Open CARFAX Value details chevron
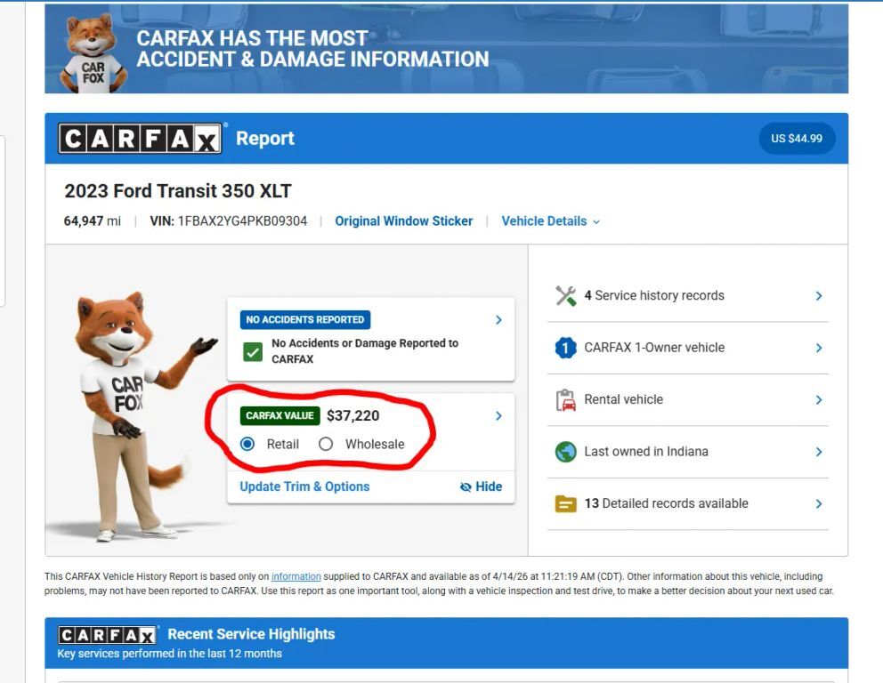Image resolution: width=883 pixels, height=683 pixels. click(498, 416)
